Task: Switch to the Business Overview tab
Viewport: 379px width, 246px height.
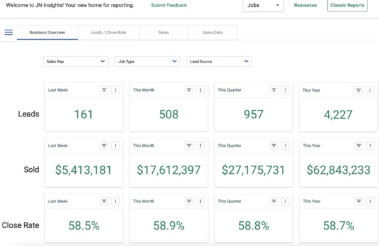Action: pos(47,32)
